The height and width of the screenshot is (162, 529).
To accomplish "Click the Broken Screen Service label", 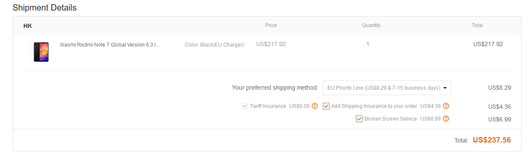I will [x=391, y=119].
